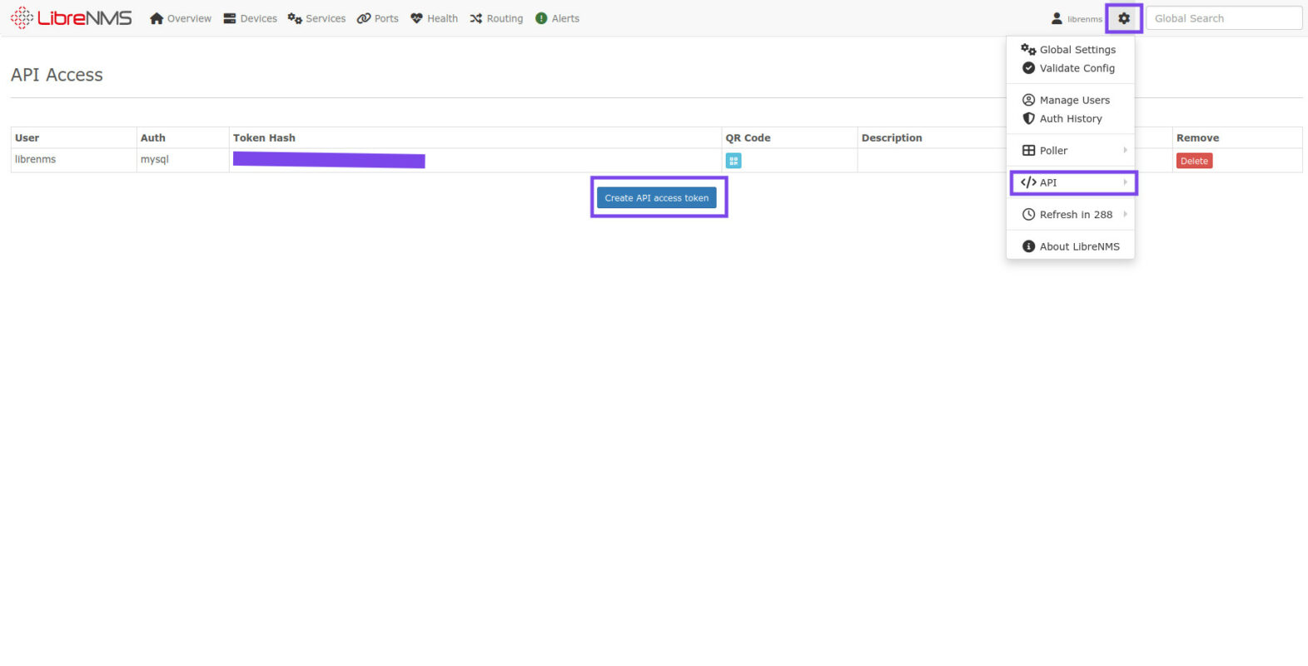Show the QR code for librenms token
The image size is (1308, 666).
734,161
